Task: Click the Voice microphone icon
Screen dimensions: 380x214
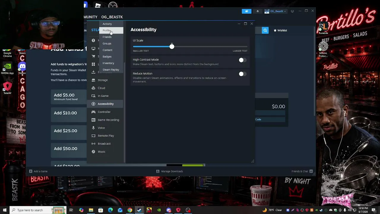Action: [x=94, y=128]
